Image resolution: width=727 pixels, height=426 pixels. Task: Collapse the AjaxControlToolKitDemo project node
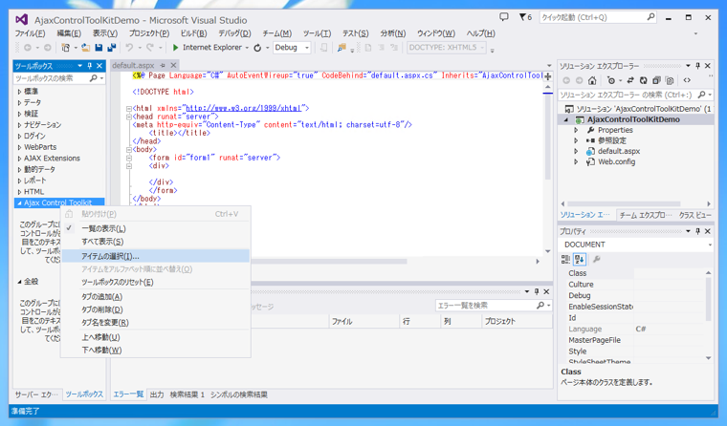(566, 119)
